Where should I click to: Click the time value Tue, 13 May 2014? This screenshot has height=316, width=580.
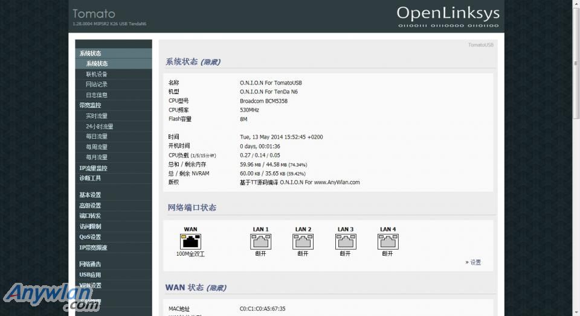[x=281, y=137]
